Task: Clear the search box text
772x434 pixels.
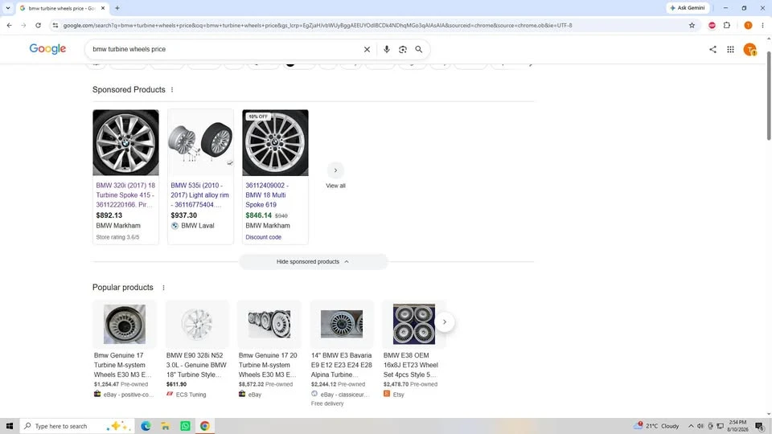Action: pos(367,49)
